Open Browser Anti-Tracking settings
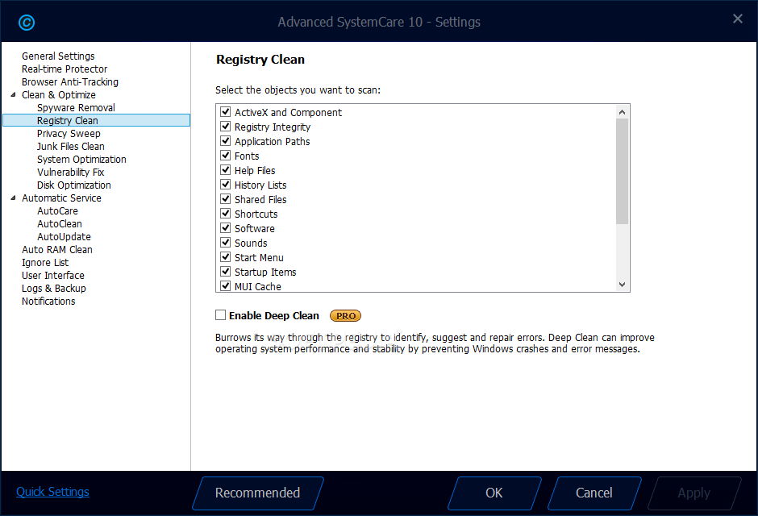 70,82
